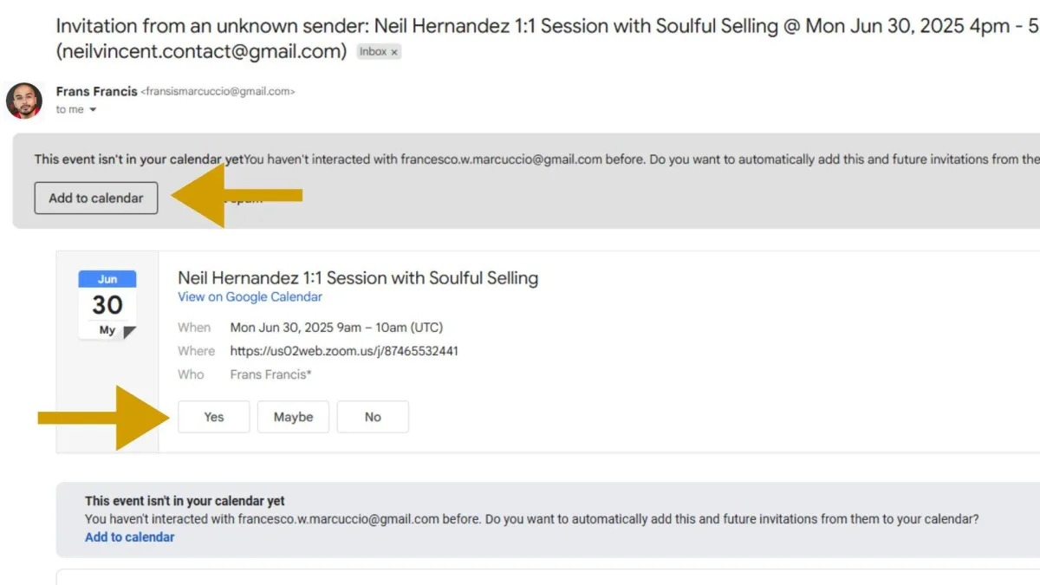Click the Inbox label tag

[x=374, y=52]
